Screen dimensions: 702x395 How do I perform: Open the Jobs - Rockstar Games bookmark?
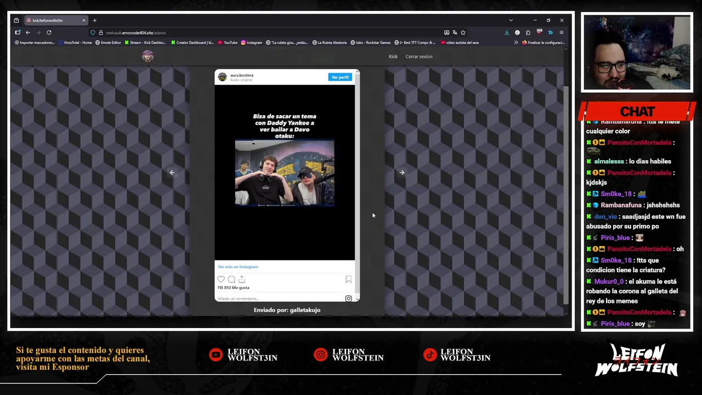pyautogui.click(x=370, y=42)
